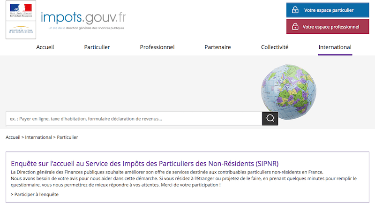Click the République Française logo
This screenshot has width=375, height=212.
click(x=21, y=11)
